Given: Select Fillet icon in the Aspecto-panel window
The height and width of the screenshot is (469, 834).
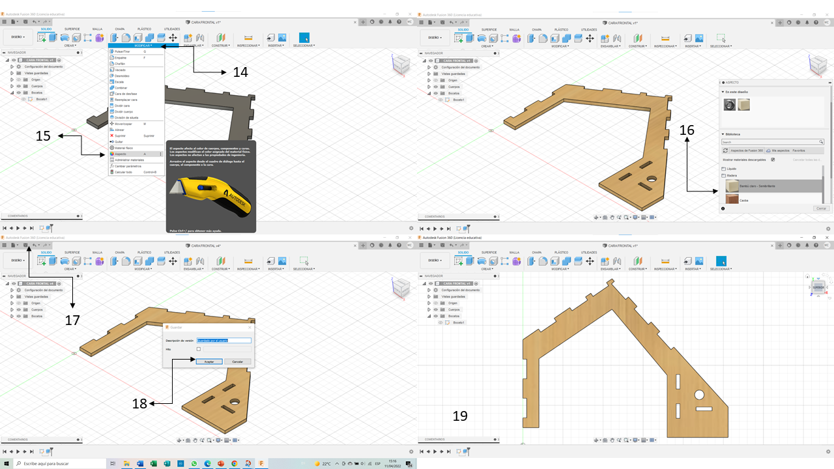Looking at the screenshot, I should [x=543, y=38].
